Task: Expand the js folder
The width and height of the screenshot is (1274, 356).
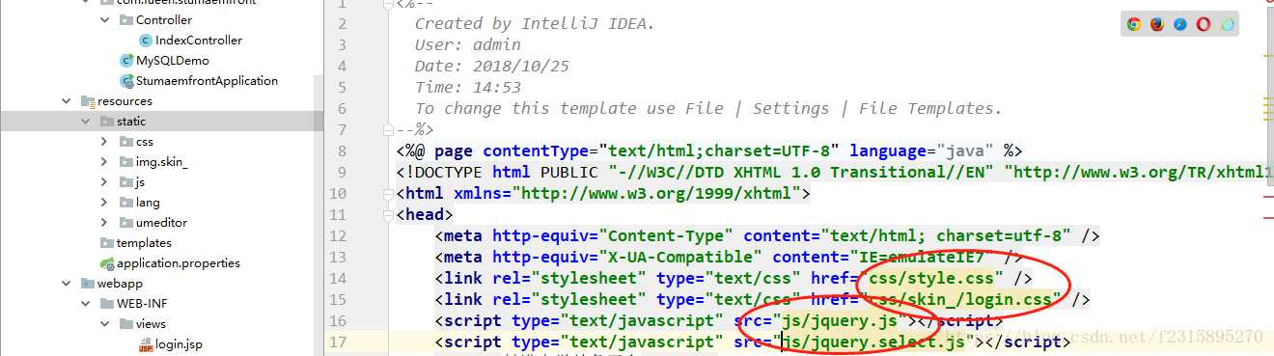Action: pyautogui.click(x=104, y=182)
